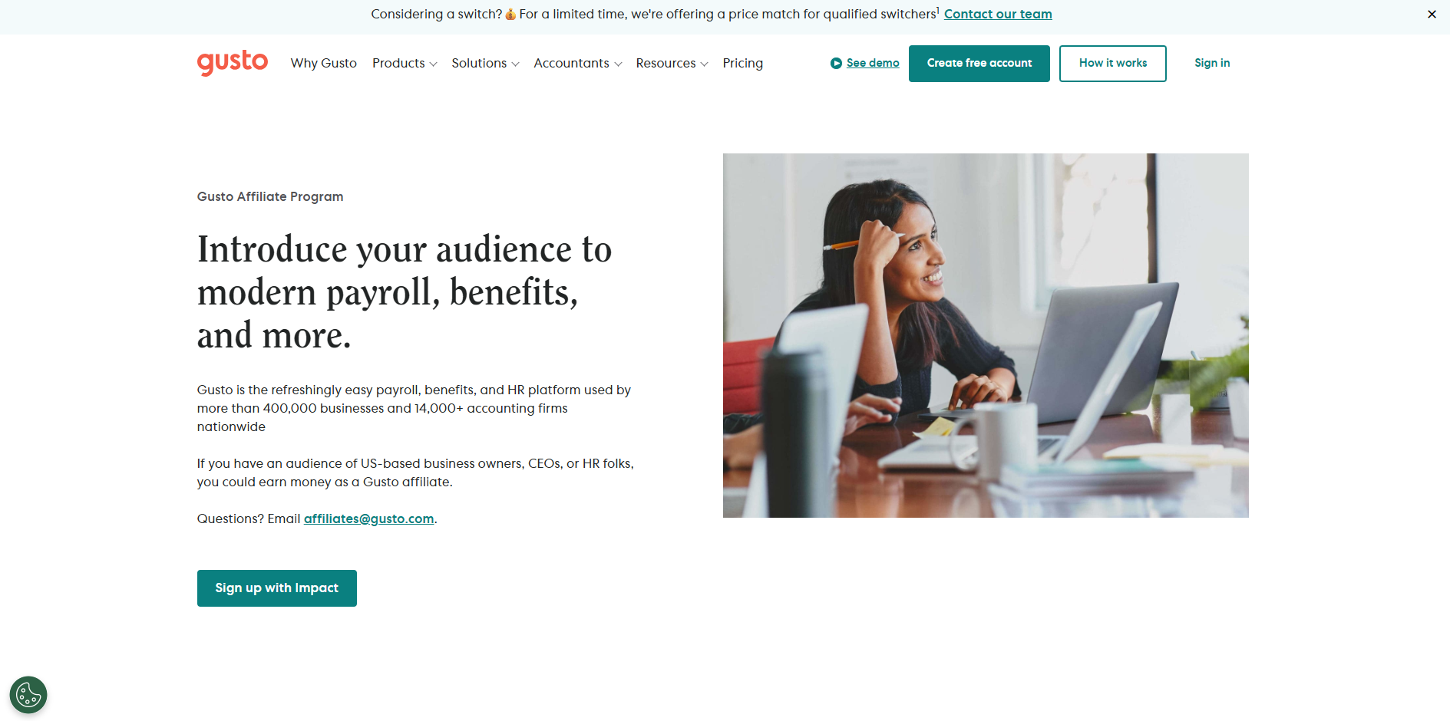
Task: Select the Sign in link
Action: coord(1211,63)
